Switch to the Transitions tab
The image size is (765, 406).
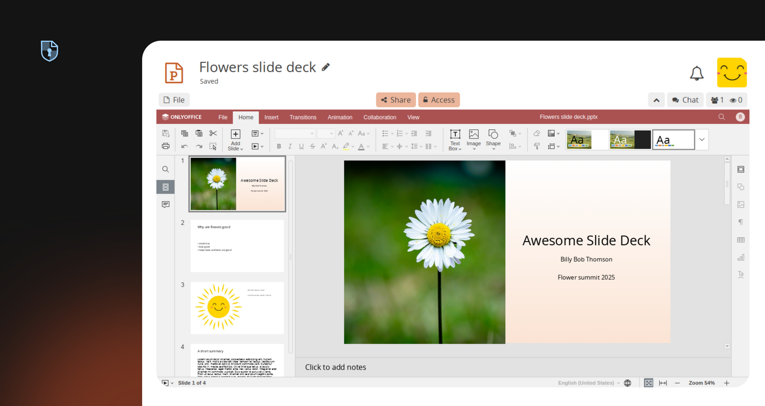click(x=303, y=118)
